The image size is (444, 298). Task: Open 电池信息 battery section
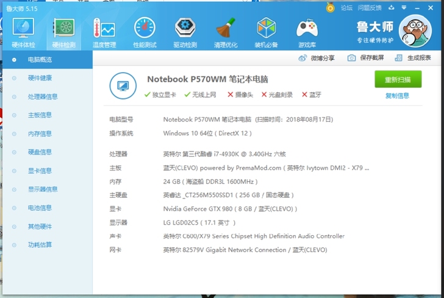[40, 208]
